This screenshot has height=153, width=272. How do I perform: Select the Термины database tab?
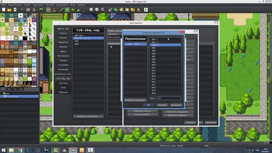[x=63, y=92]
